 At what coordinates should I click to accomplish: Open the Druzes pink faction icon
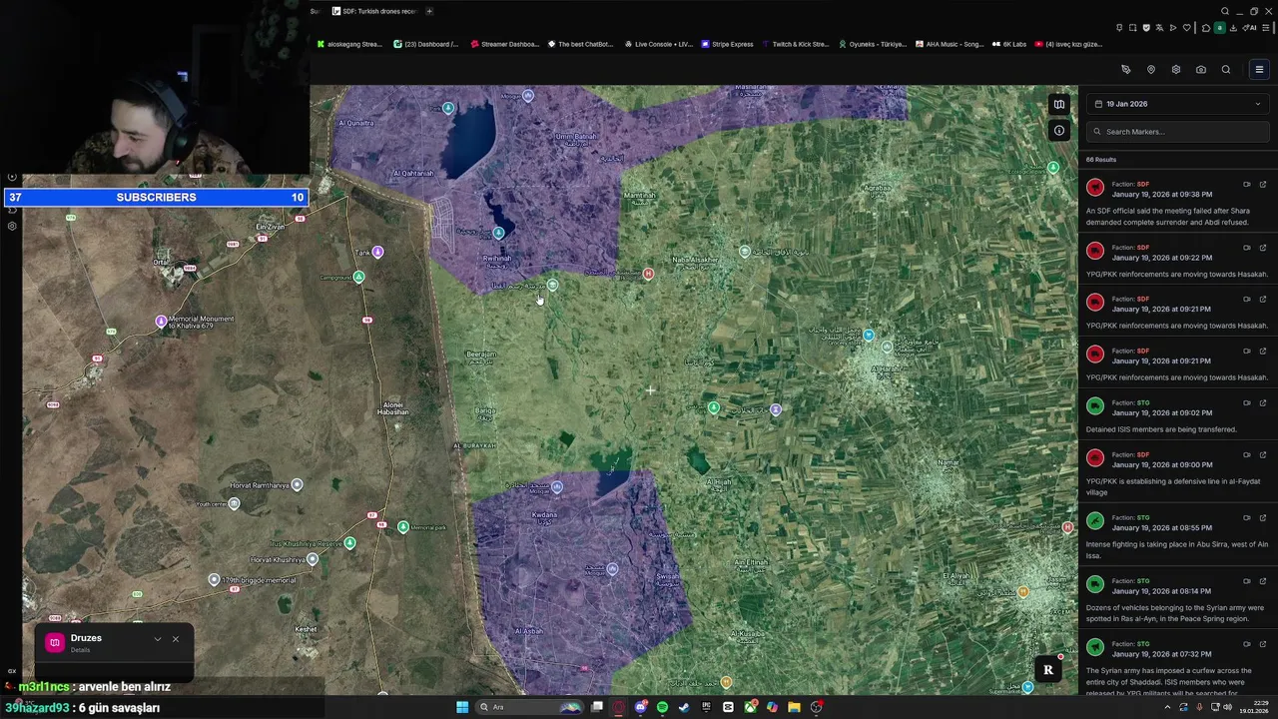coord(54,642)
